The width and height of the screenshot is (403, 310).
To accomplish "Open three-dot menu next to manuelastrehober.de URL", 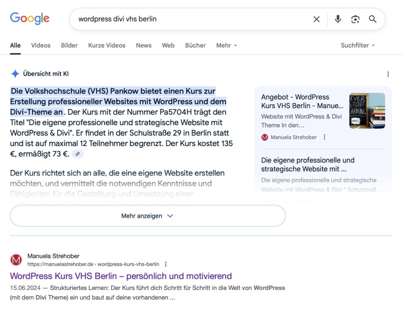I will click(166, 264).
